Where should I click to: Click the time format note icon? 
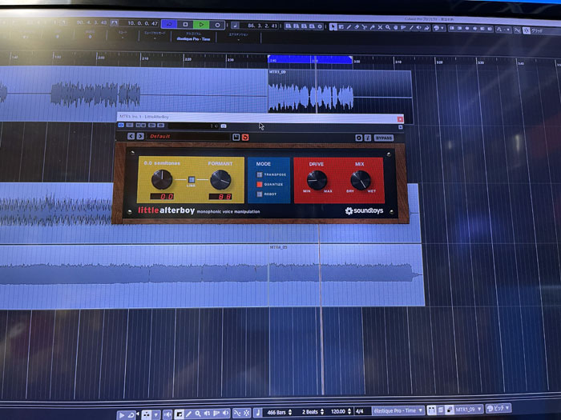point(236,25)
